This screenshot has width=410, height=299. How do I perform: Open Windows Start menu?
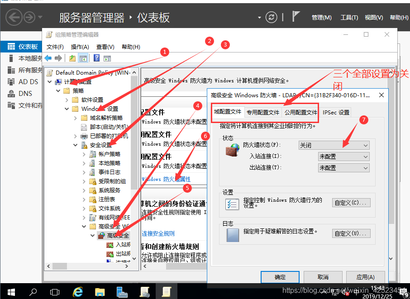11,292
